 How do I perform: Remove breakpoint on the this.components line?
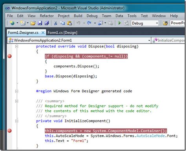tap(9, 131)
